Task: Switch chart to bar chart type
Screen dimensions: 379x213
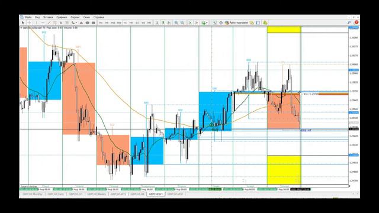Action: tap(157, 22)
